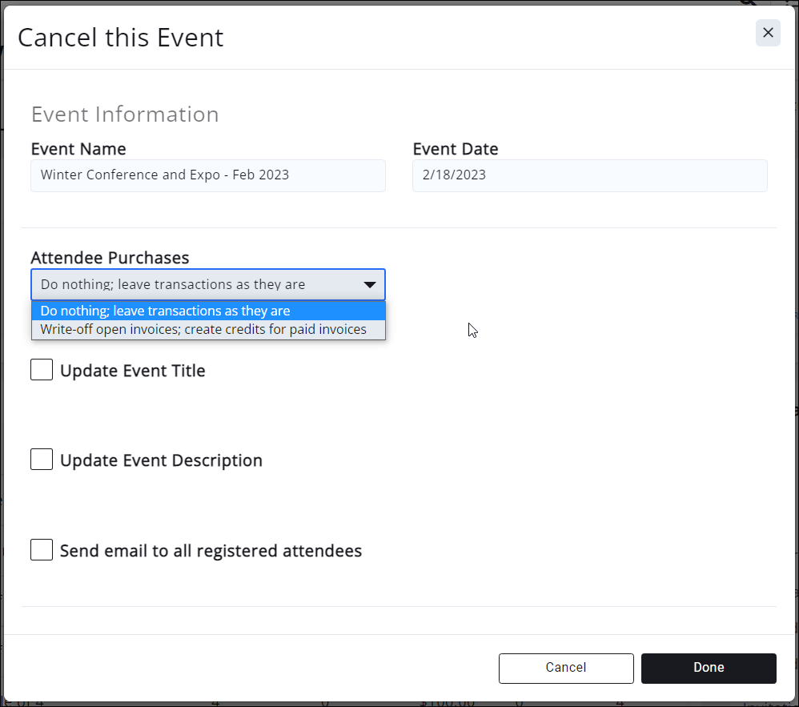Close the Cancel this Event dialog
The width and height of the screenshot is (799, 707).
pyautogui.click(x=768, y=33)
